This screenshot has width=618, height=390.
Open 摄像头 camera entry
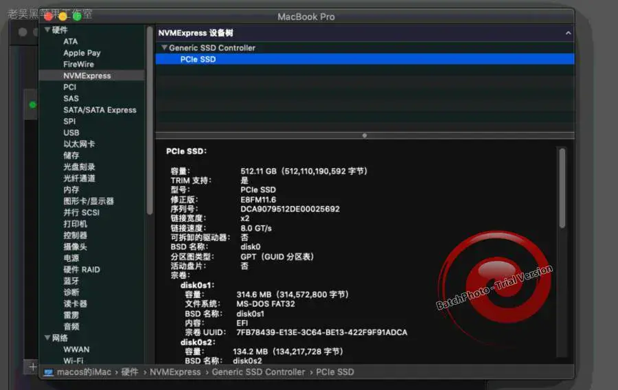(x=75, y=247)
